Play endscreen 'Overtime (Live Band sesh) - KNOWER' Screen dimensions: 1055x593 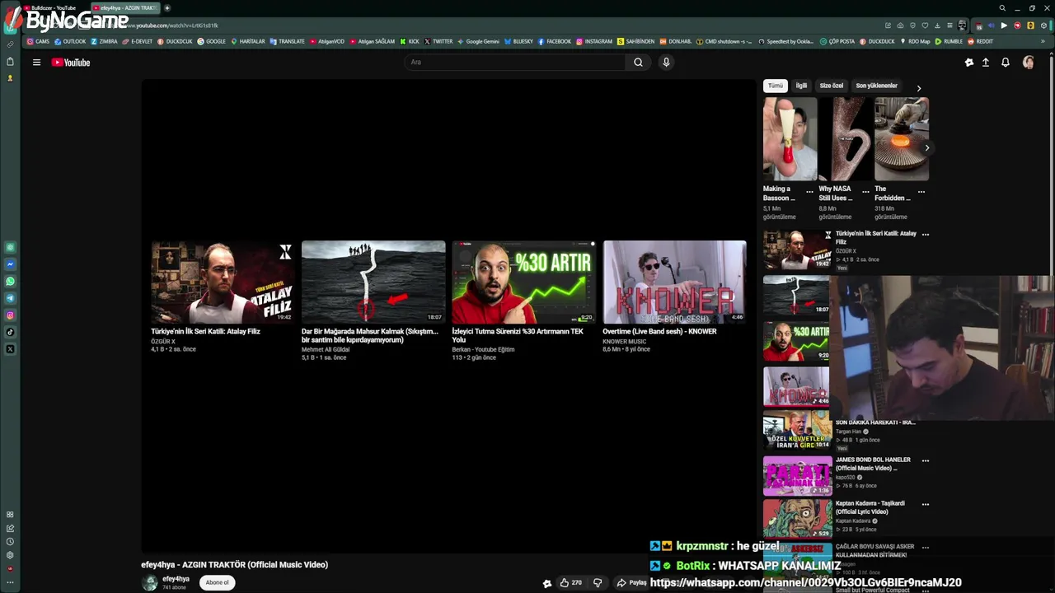[674, 282]
